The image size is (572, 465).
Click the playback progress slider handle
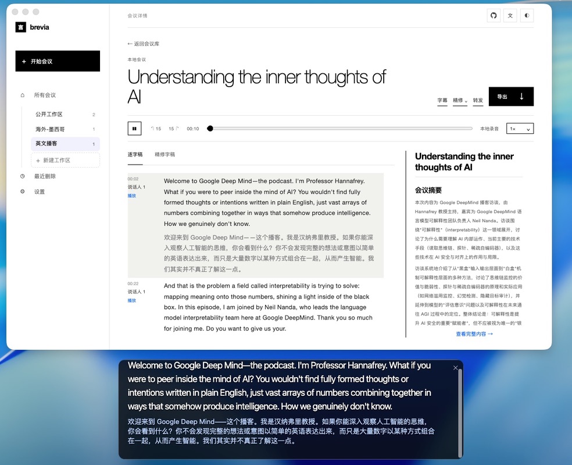210,129
